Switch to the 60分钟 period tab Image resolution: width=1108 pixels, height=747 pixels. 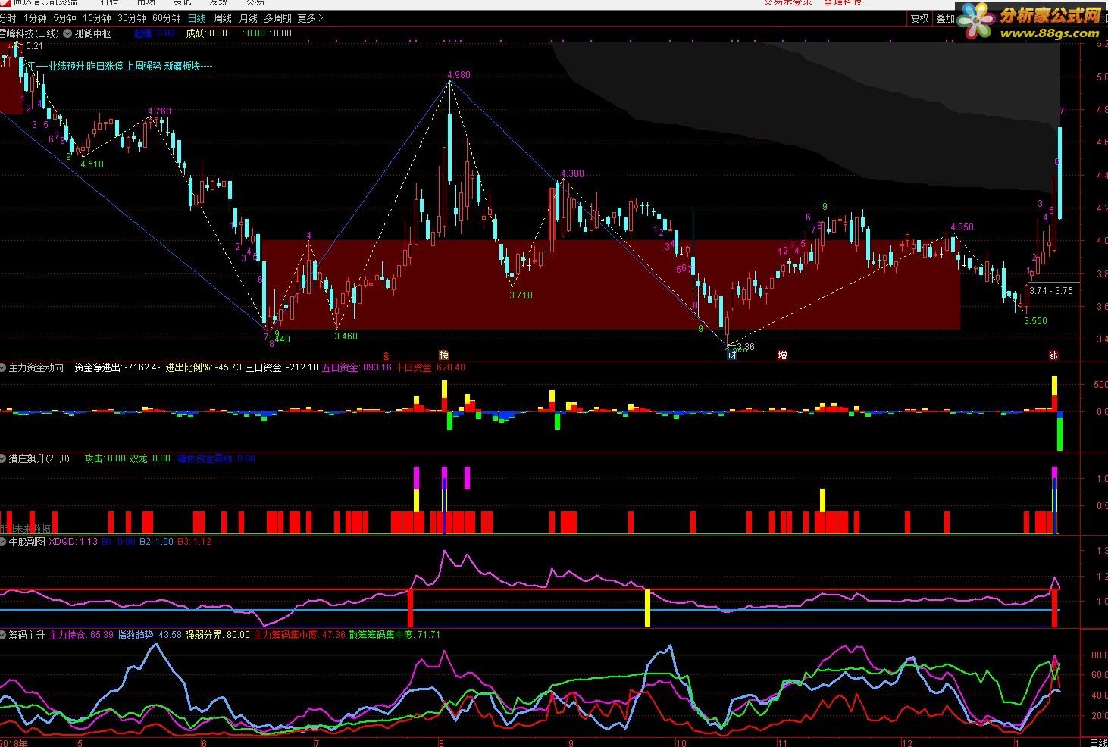[167, 18]
